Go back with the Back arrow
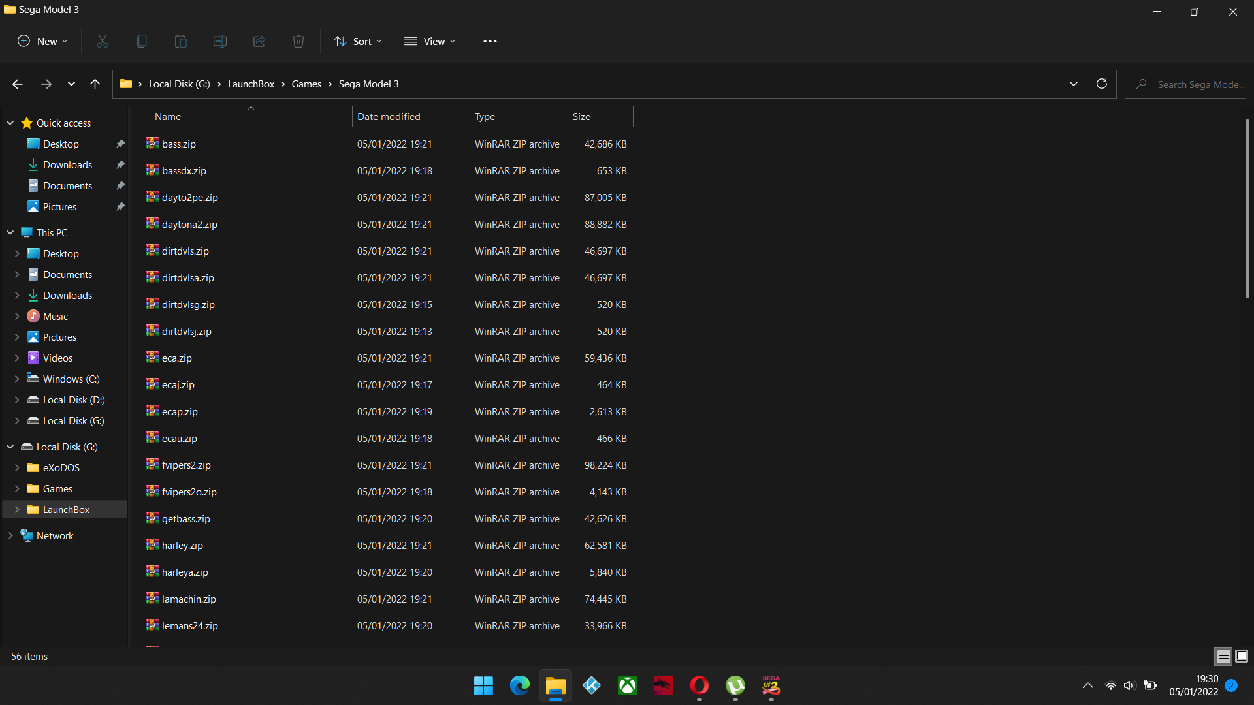 tap(18, 84)
